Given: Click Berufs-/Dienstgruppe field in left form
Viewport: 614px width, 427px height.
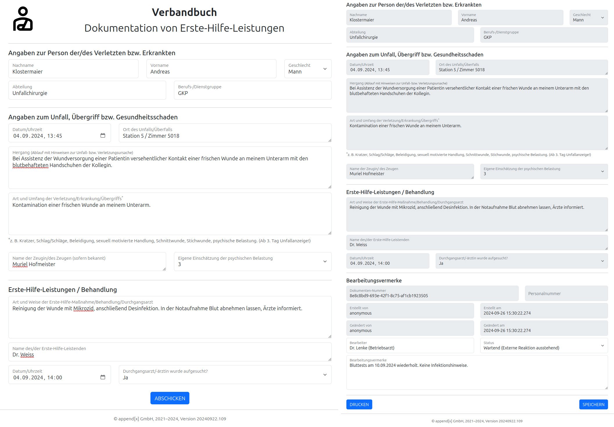Looking at the screenshot, I should pyautogui.click(x=253, y=90).
